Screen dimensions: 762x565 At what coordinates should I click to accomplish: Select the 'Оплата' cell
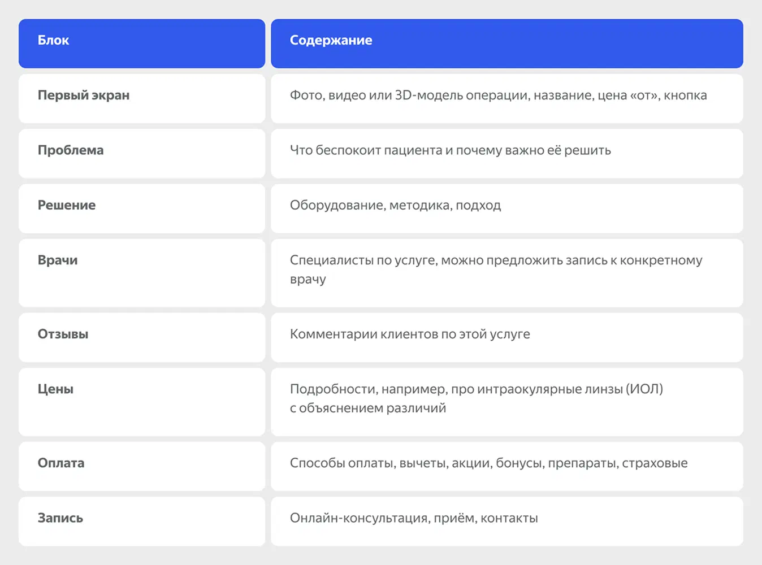tap(142, 466)
